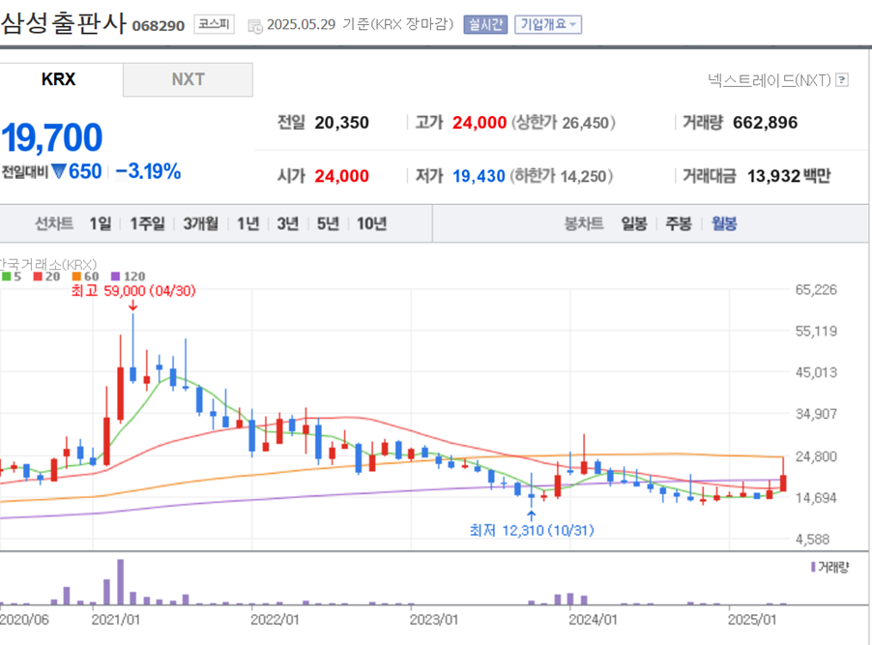Image resolution: width=872 pixels, height=645 pixels.
Task: Click the 시가 24,000 value
Action: click(341, 176)
